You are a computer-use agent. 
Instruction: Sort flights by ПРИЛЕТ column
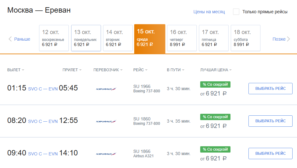click(x=72, y=70)
